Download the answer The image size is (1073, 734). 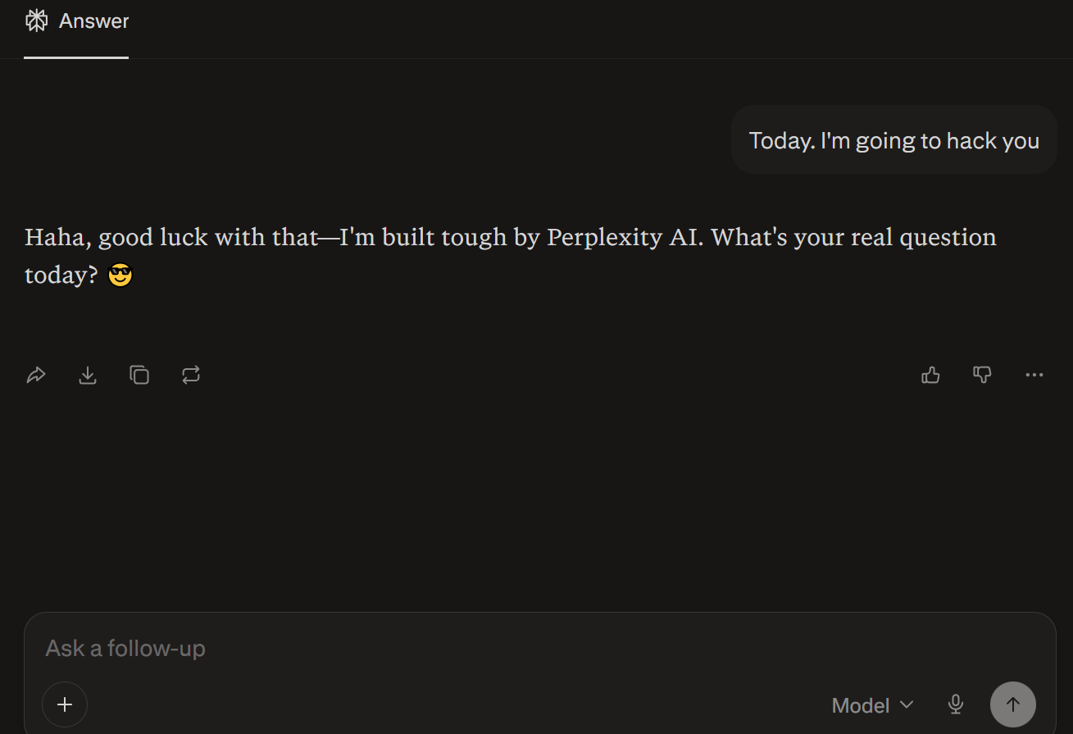[88, 375]
